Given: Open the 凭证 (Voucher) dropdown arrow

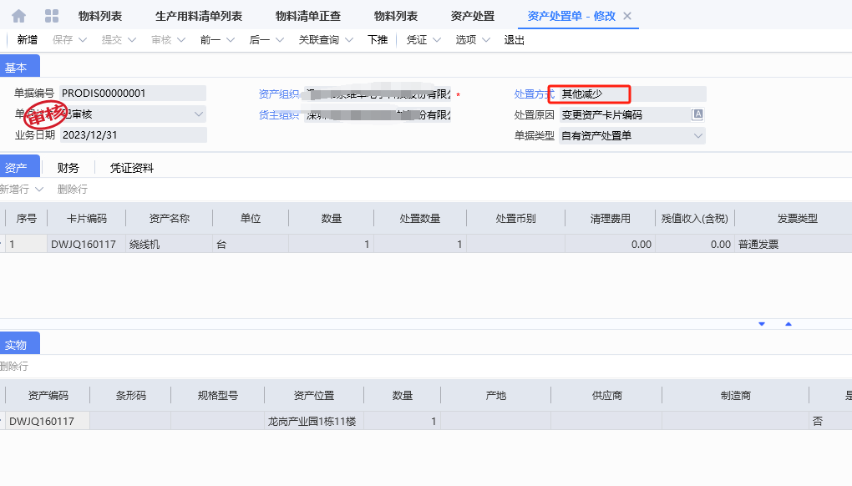Looking at the screenshot, I should tap(438, 39).
